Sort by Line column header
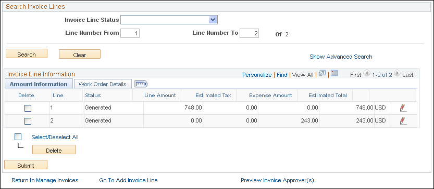The height and width of the screenshot is (189, 434). [x=58, y=96]
